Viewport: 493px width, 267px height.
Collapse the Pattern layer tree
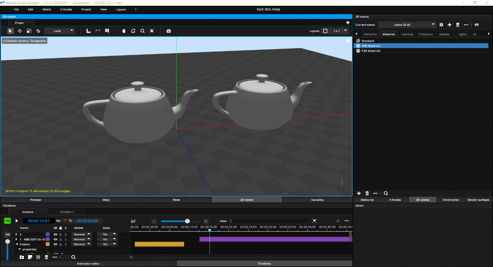click(17, 244)
